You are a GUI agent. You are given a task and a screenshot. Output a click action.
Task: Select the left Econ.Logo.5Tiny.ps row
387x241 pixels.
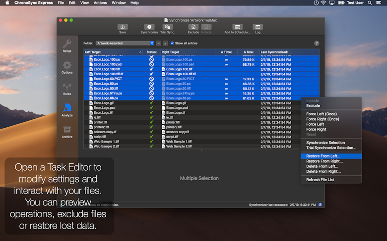(x=108, y=94)
